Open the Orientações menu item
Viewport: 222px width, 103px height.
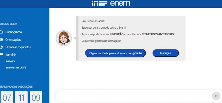click(x=13, y=40)
